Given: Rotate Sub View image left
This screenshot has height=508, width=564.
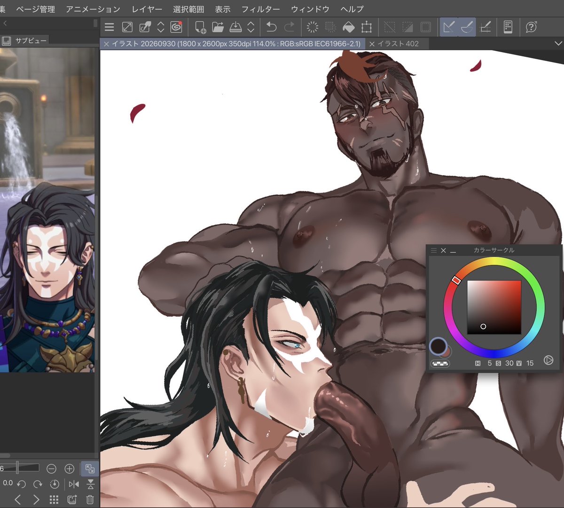Looking at the screenshot, I should pyautogui.click(x=21, y=484).
